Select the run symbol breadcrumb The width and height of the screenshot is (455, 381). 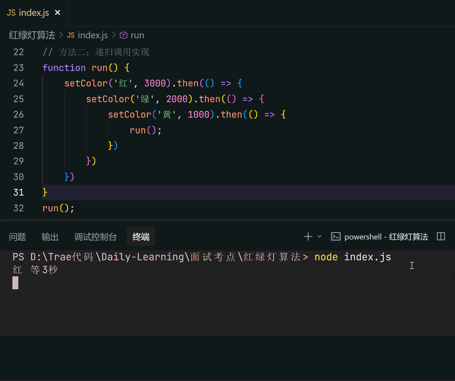point(137,35)
